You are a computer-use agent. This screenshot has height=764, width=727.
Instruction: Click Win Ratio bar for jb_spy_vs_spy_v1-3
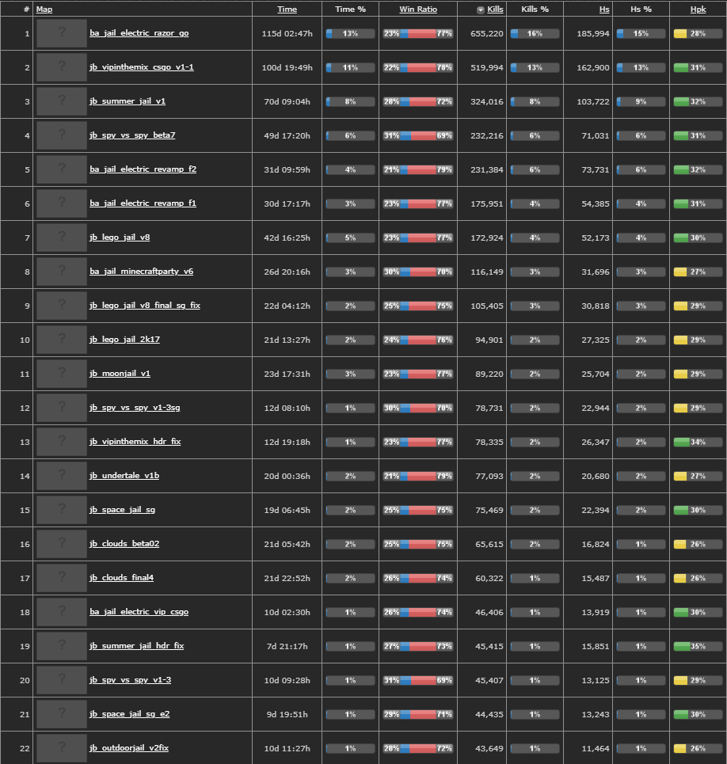[x=418, y=680]
